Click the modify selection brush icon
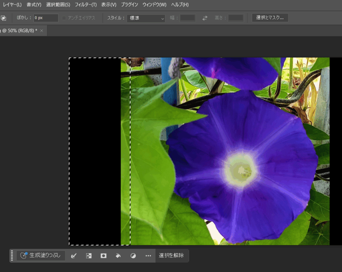Image resolution: width=342 pixels, height=272 pixels. coord(74,256)
